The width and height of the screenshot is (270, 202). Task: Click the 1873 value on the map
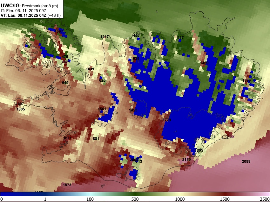(x=67, y=185)
